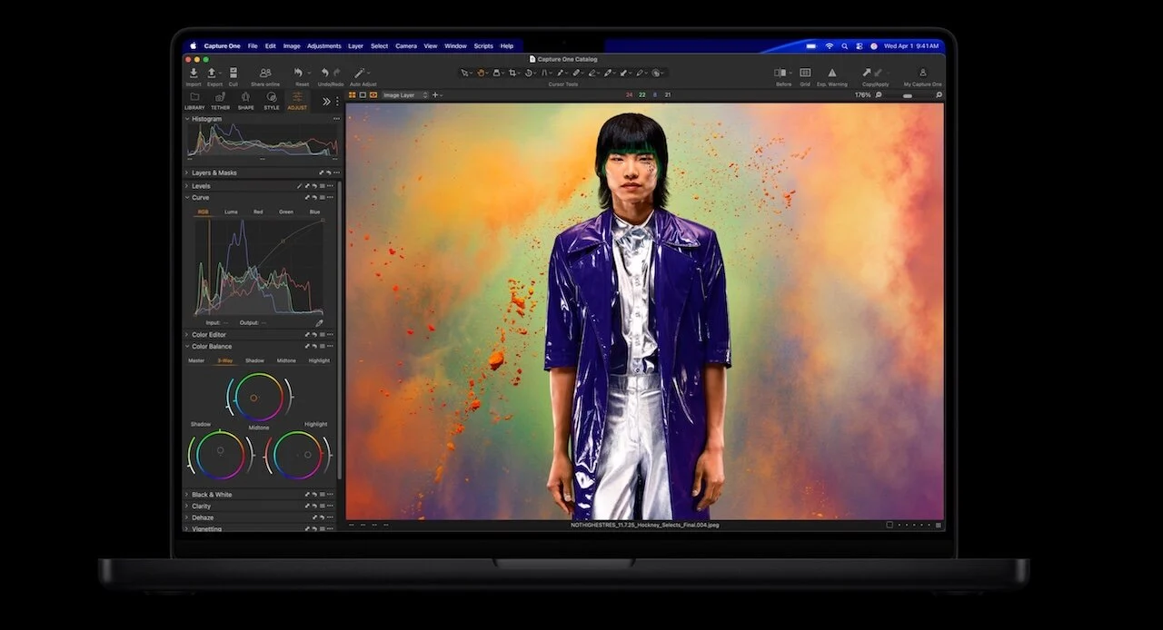Click the Share online icon

(x=265, y=73)
